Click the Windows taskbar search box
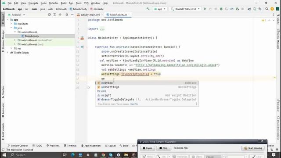281x158 pixels. click(x=35, y=155)
